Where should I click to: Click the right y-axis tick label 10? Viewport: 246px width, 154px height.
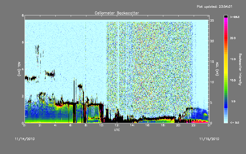(212, 82)
